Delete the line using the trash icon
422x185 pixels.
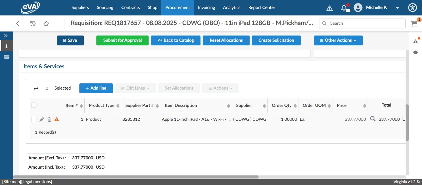click(x=49, y=119)
